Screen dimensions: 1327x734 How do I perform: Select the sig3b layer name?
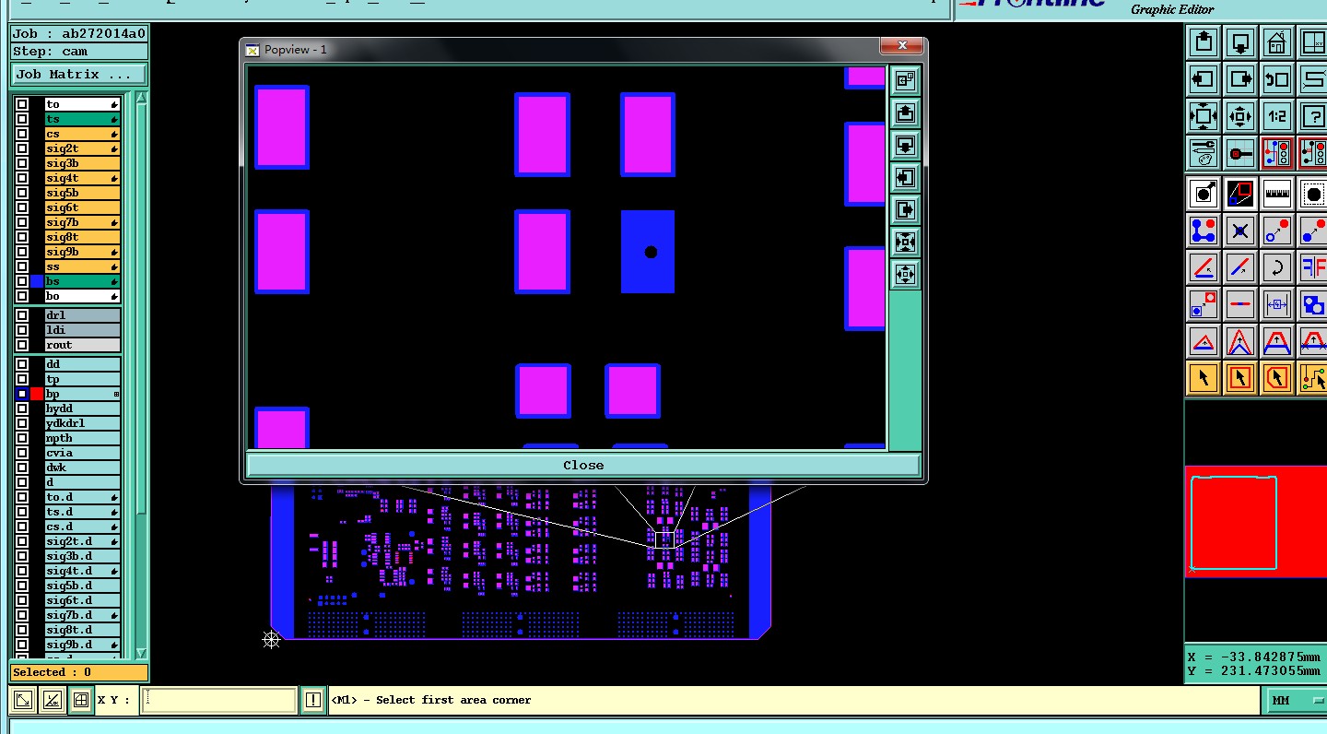83,163
